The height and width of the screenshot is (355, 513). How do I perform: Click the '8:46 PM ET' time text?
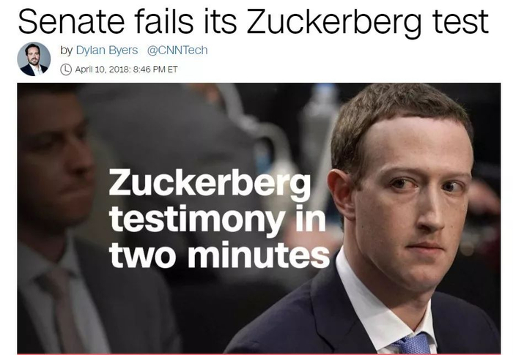tap(155, 70)
